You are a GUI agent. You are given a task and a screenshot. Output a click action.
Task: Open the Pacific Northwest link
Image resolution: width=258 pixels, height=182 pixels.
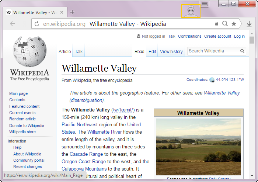80,124
